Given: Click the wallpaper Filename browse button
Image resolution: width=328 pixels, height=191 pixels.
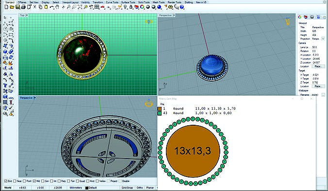Looking at the screenshot, I should [x=323, y=95].
